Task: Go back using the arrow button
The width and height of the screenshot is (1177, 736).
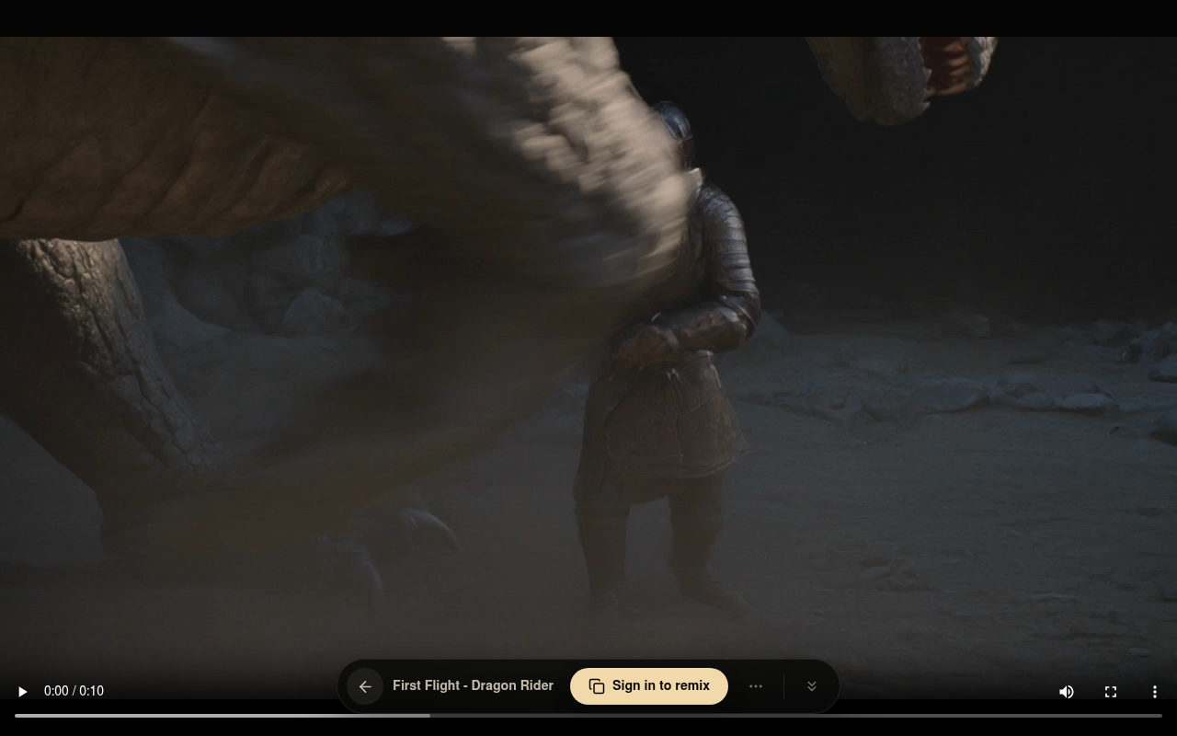Action: [x=365, y=686]
